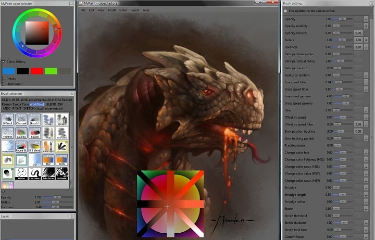Choose the Wild Ink brush
The height and width of the screenshot is (240, 375).
tap(21, 173)
